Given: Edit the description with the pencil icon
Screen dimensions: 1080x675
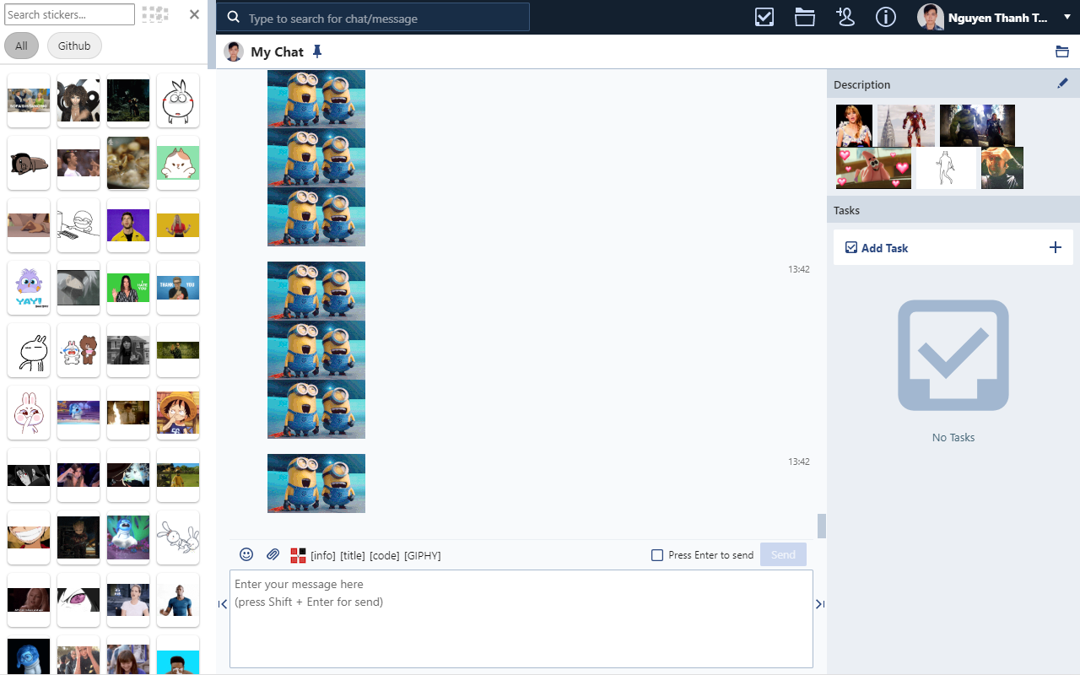Looking at the screenshot, I should [1062, 83].
